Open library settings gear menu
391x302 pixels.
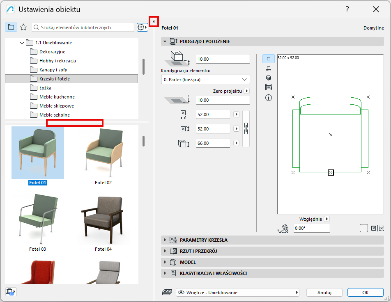tap(142, 27)
